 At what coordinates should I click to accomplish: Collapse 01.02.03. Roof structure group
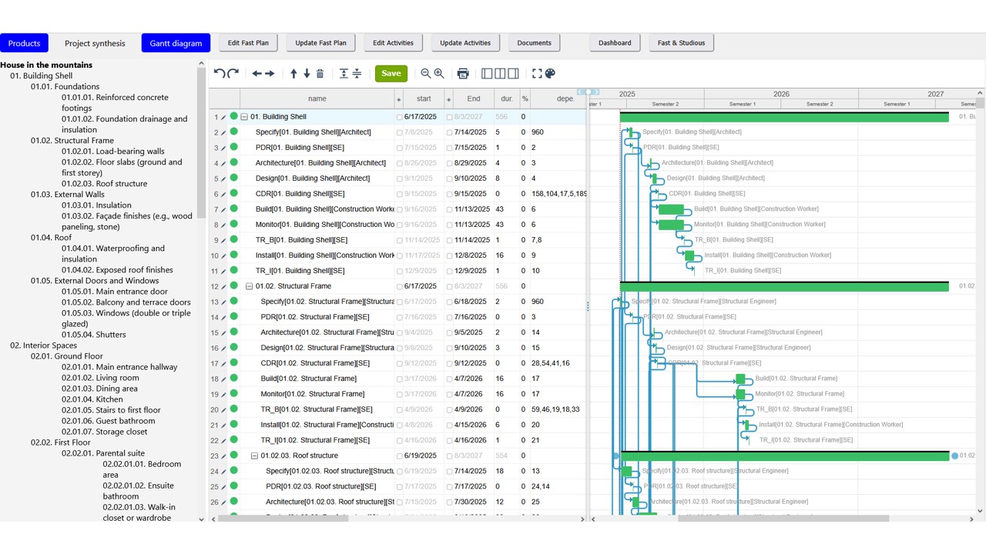[254, 456]
